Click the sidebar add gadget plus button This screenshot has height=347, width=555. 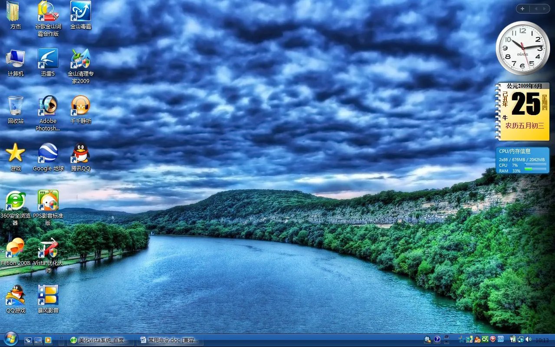tap(522, 9)
